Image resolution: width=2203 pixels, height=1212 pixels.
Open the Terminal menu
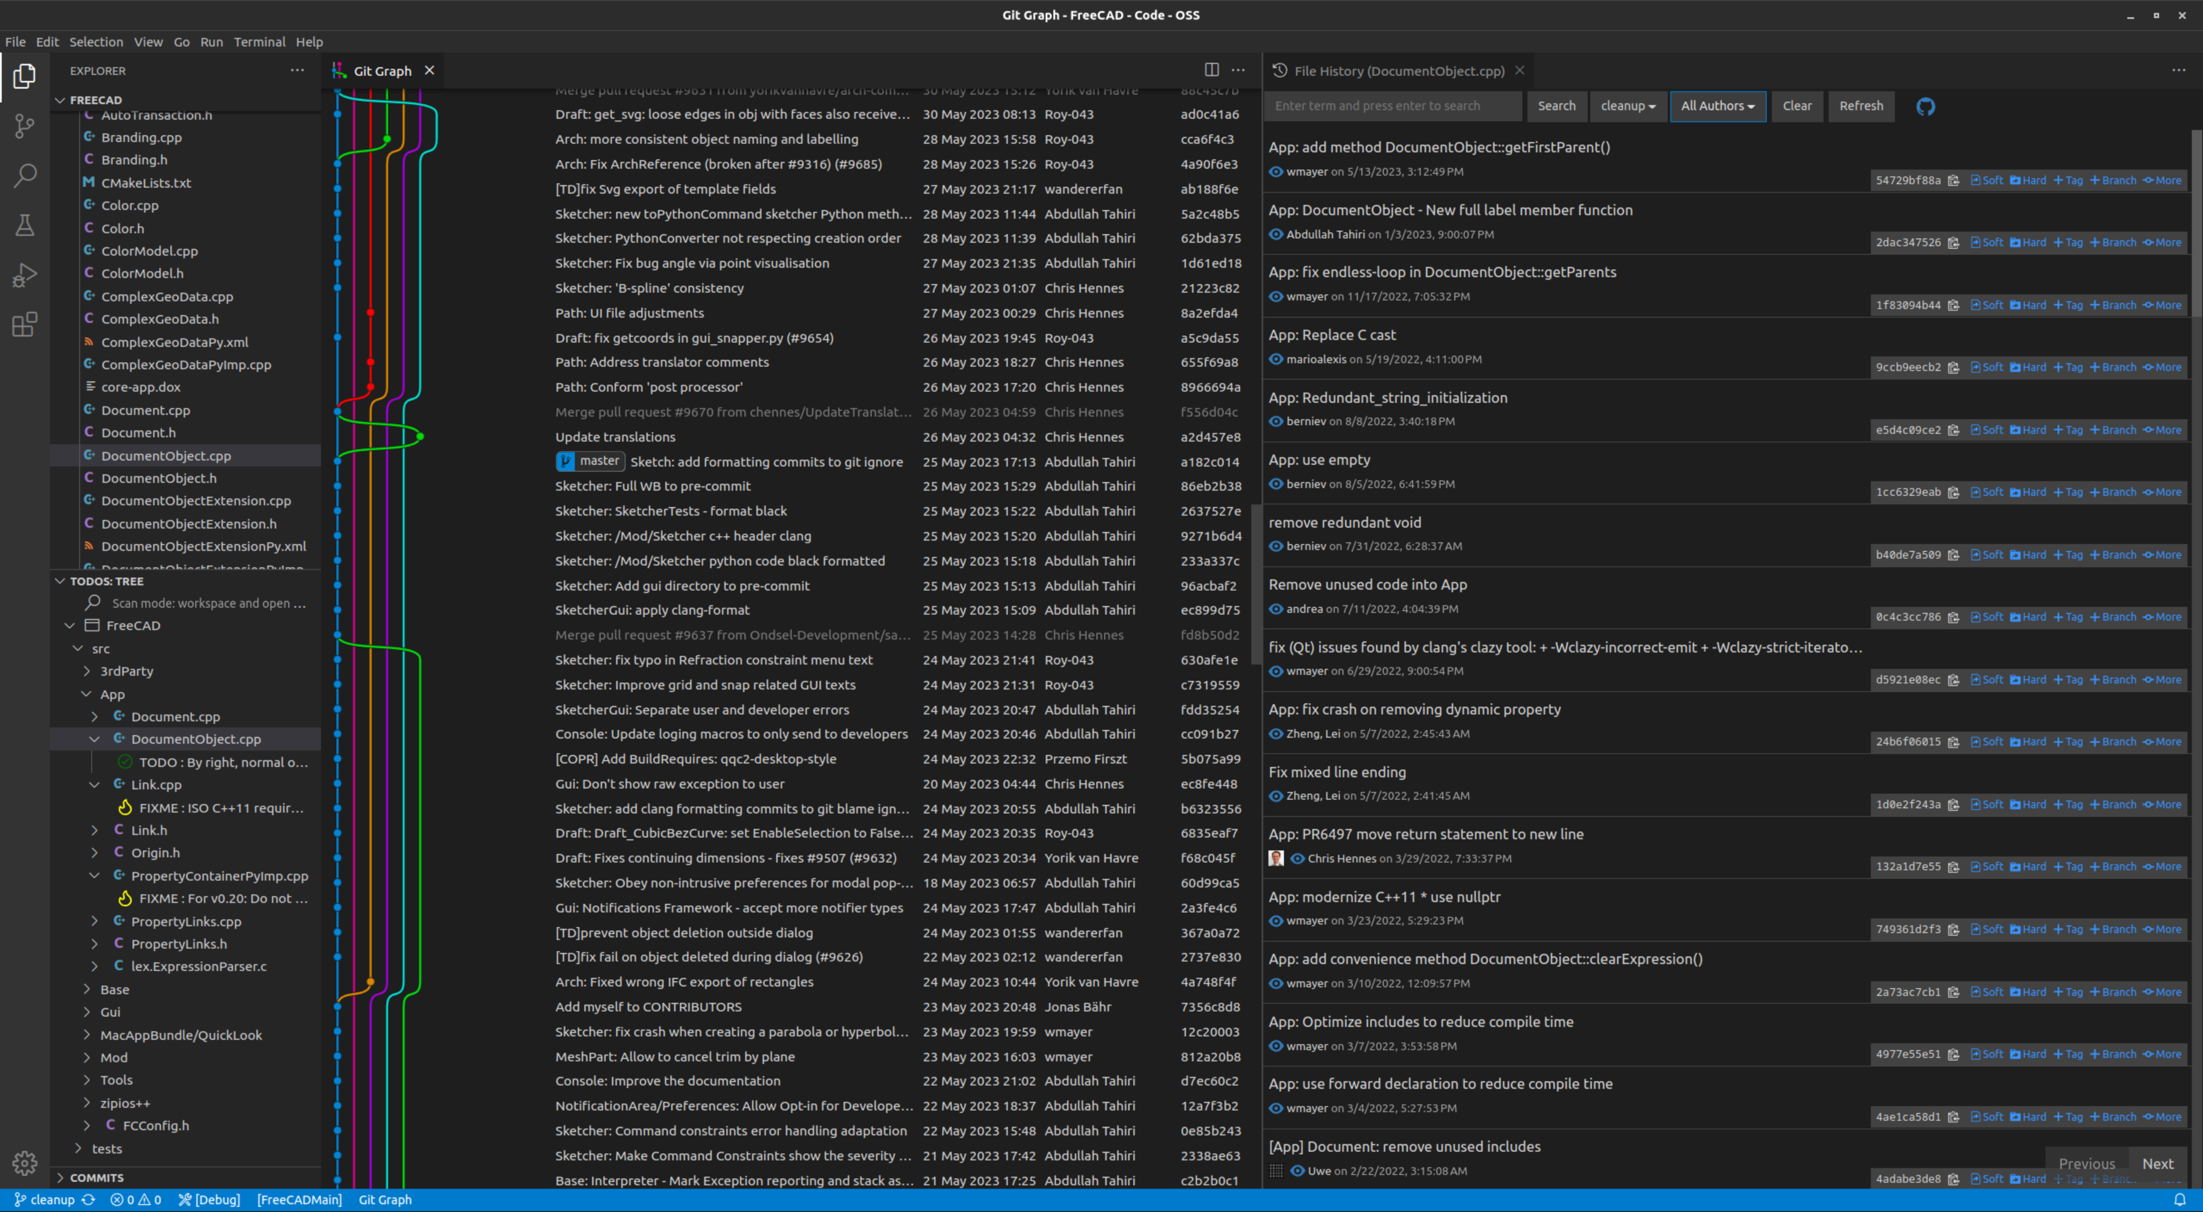(259, 42)
